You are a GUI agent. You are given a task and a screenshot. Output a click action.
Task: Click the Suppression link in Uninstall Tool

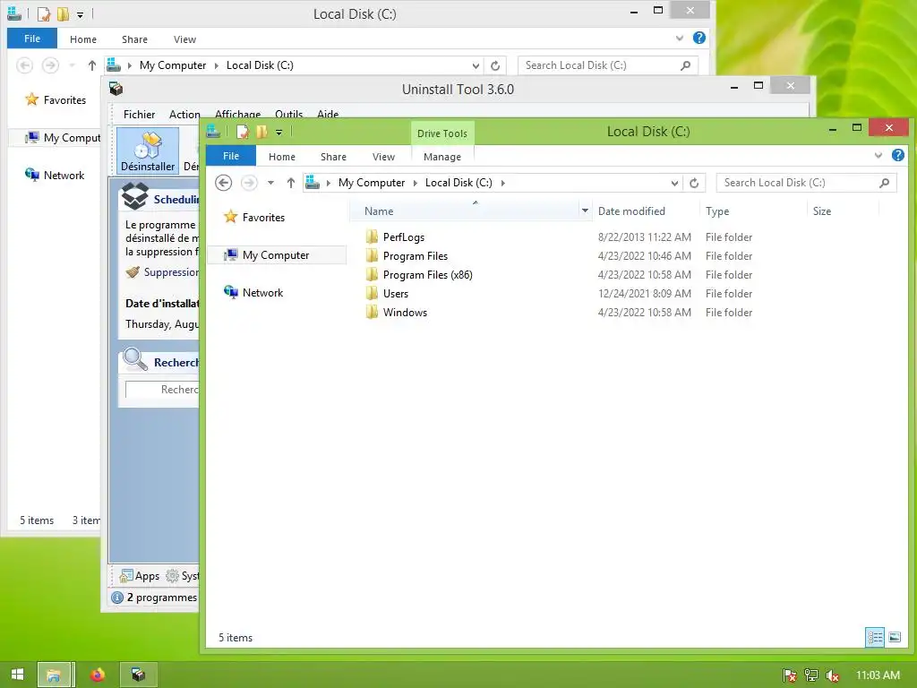coord(171,272)
